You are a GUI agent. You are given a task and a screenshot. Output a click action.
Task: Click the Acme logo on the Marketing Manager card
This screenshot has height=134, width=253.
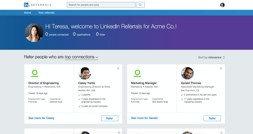coord(137,73)
